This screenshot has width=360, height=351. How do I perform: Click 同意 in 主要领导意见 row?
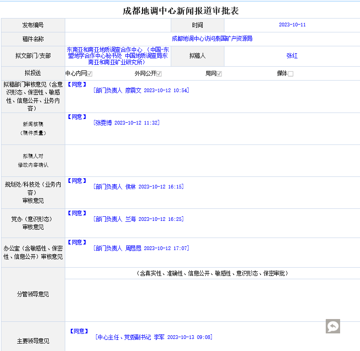tap(79, 331)
